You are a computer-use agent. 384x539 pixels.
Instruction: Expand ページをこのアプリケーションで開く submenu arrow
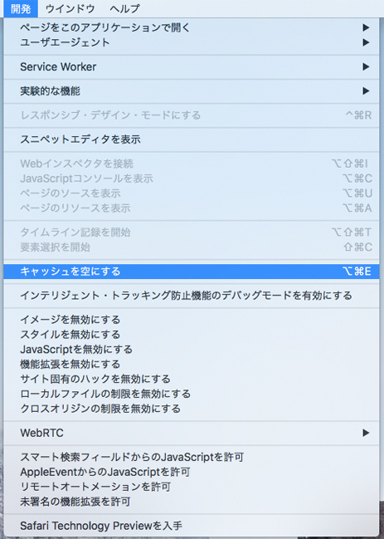366,27
